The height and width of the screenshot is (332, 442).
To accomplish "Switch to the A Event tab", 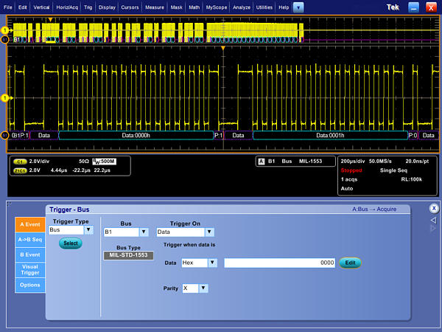I will tap(29, 224).
